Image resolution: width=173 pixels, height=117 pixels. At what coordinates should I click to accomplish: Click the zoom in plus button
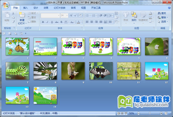(161, 114)
